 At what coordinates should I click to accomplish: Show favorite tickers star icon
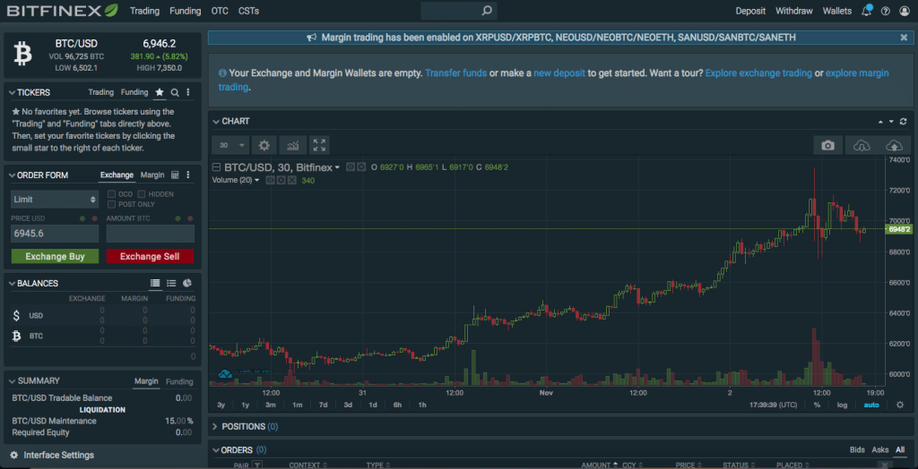[x=160, y=92]
